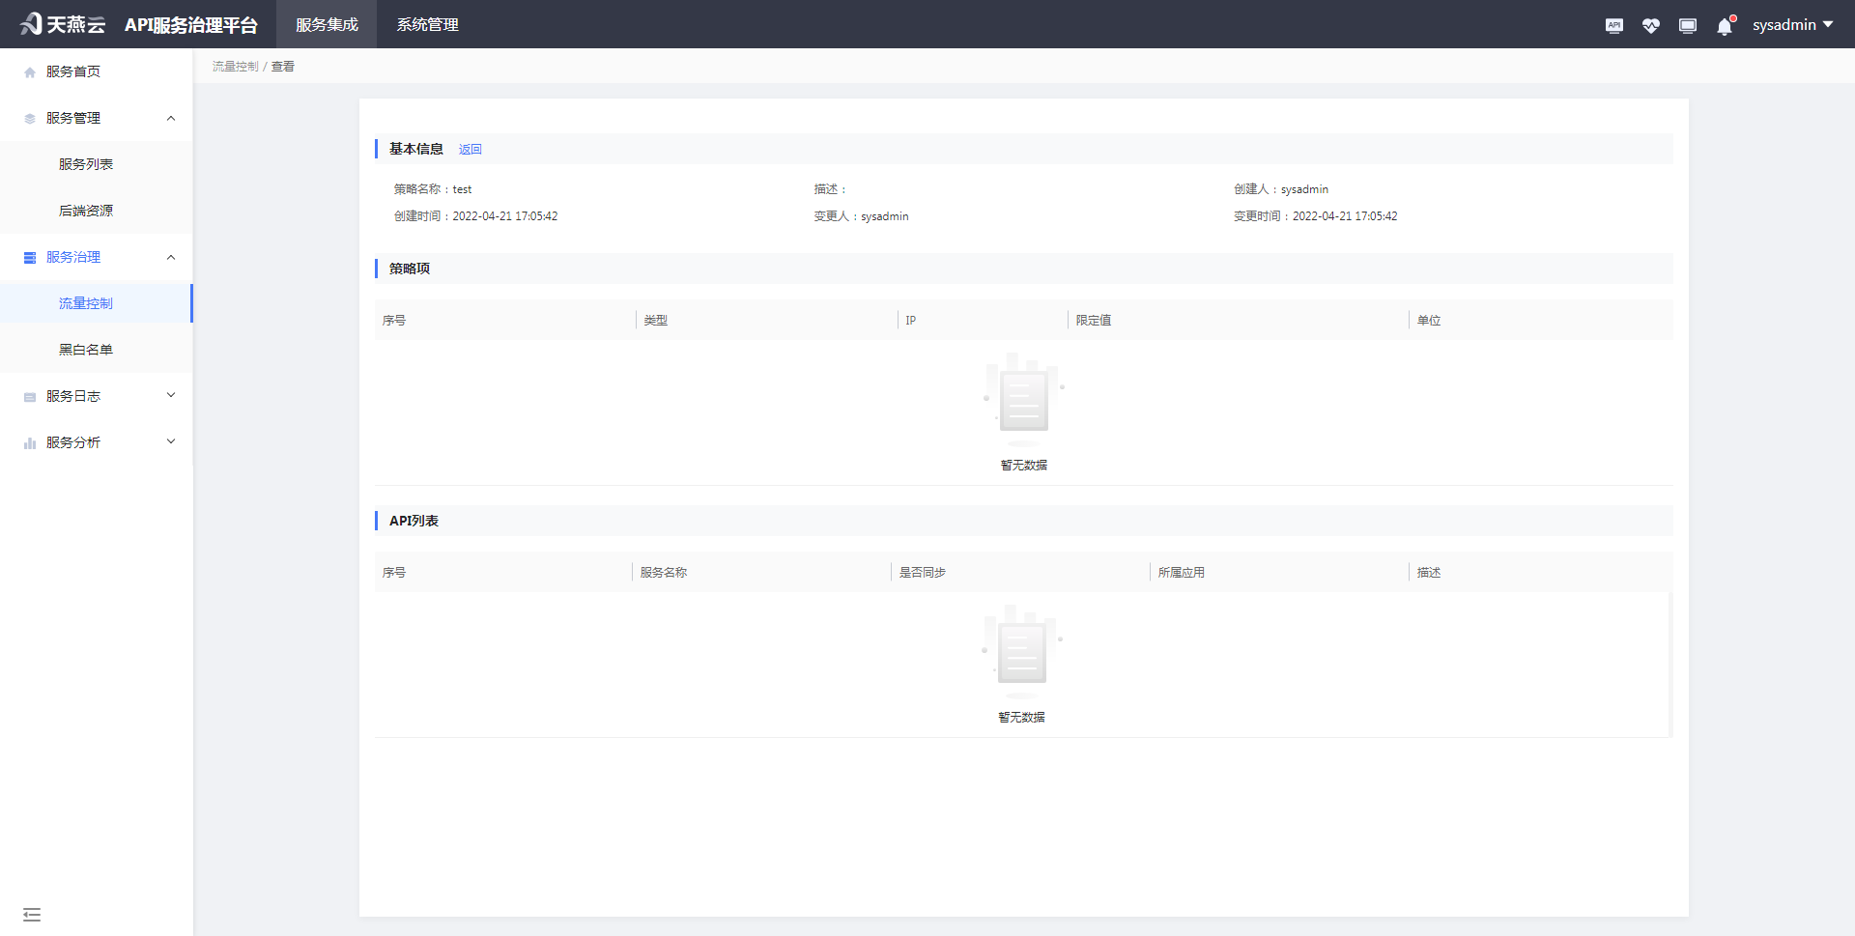Collapse sidebar using bottom-left menu icon

[32, 914]
